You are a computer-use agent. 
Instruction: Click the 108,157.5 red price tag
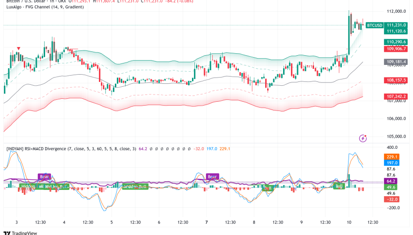(396, 80)
